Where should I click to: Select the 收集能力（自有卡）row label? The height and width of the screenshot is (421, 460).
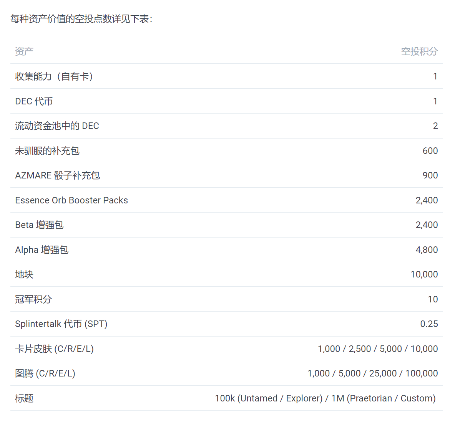pyautogui.click(x=54, y=76)
